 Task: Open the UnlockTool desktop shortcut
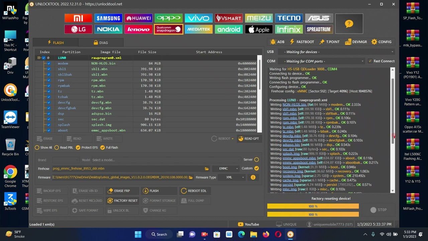click(10, 93)
